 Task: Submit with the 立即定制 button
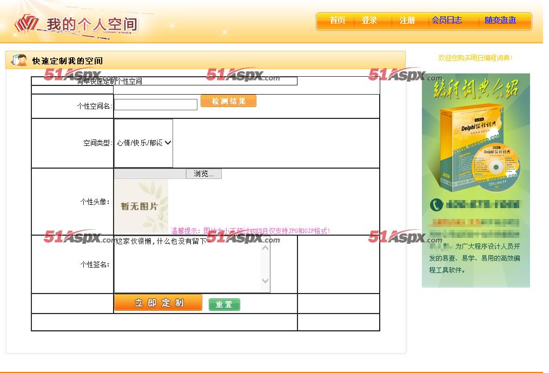(158, 303)
